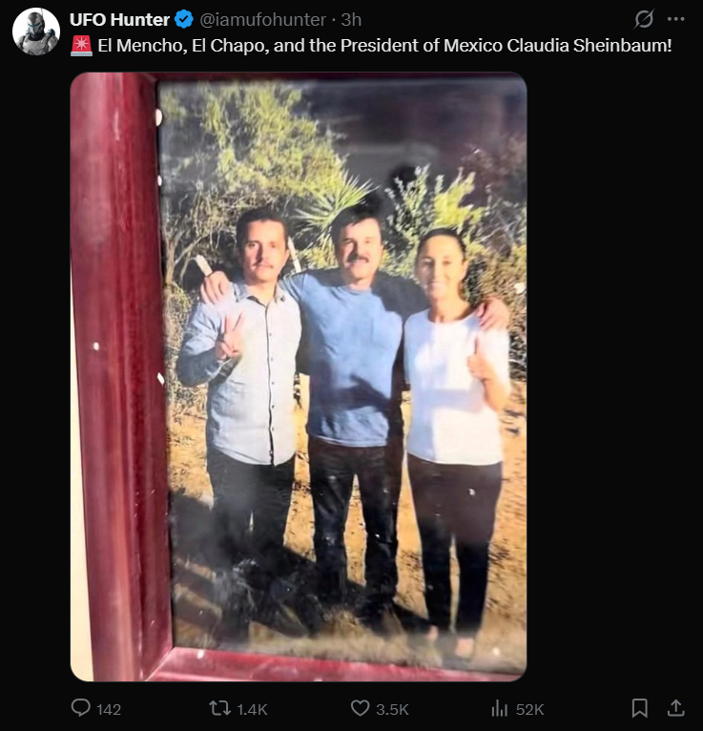Open the framed photo attachment
Image resolution: width=703 pixels, height=731 pixels.
tap(299, 377)
